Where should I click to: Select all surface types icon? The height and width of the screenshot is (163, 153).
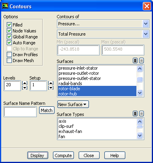coord(135,114)
